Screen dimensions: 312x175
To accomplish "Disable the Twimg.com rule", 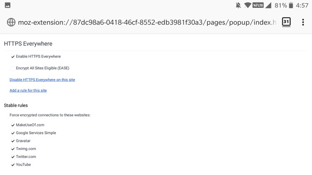I will (13, 149).
